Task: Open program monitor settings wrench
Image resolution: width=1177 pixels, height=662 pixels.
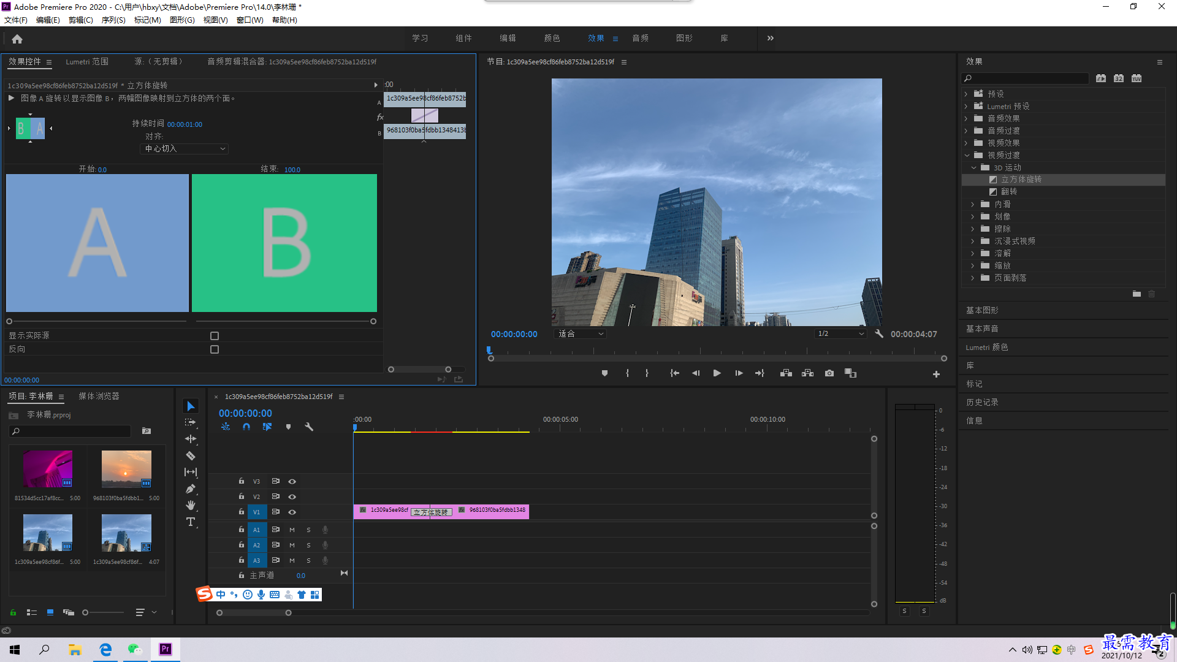Action: (x=879, y=333)
